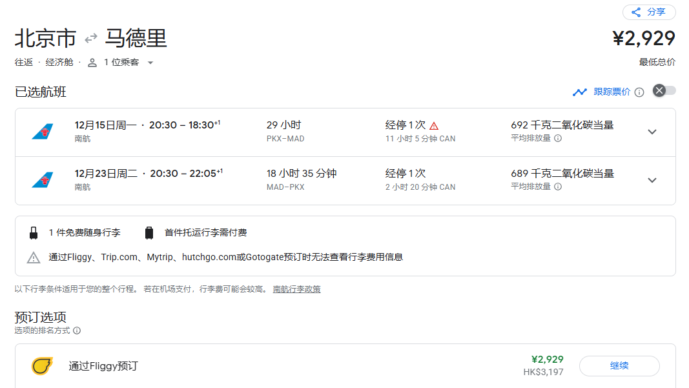The width and height of the screenshot is (689, 388).
Task: Click the 18 小时 35 分钟 duration text
Action: pyautogui.click(x=302, y=174)
